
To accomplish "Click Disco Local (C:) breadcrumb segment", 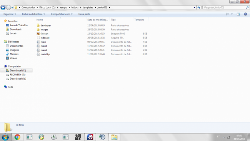I will coord(47,7).
